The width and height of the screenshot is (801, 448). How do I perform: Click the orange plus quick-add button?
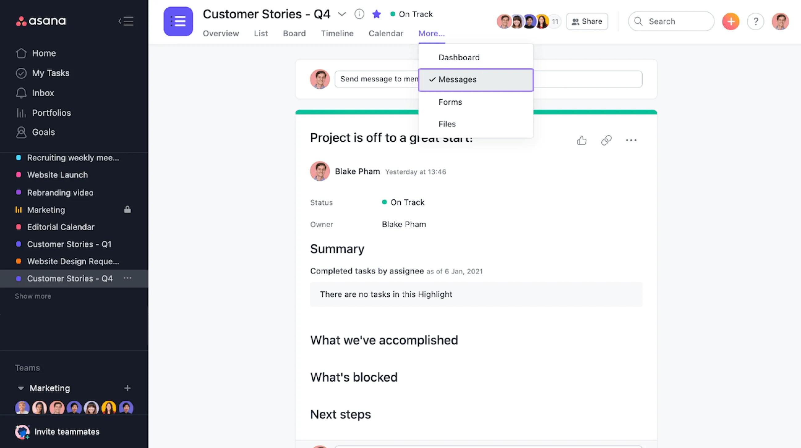pyautogui.click(x=730, y=22)
